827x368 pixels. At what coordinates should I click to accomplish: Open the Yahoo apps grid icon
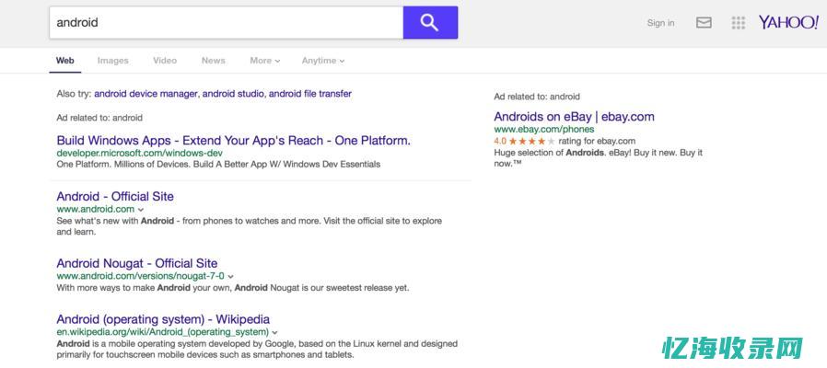click(x=739, y=23)
